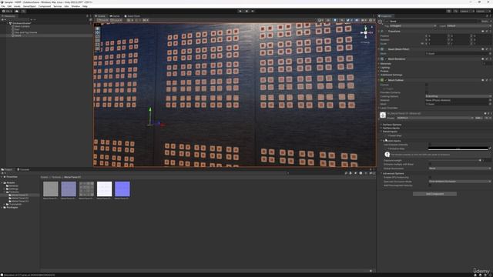This screenshot has height=277, width=493.
Task: Open the Mesh Filter component options menu
Action: pyautogui.click(x=490, y=49)
